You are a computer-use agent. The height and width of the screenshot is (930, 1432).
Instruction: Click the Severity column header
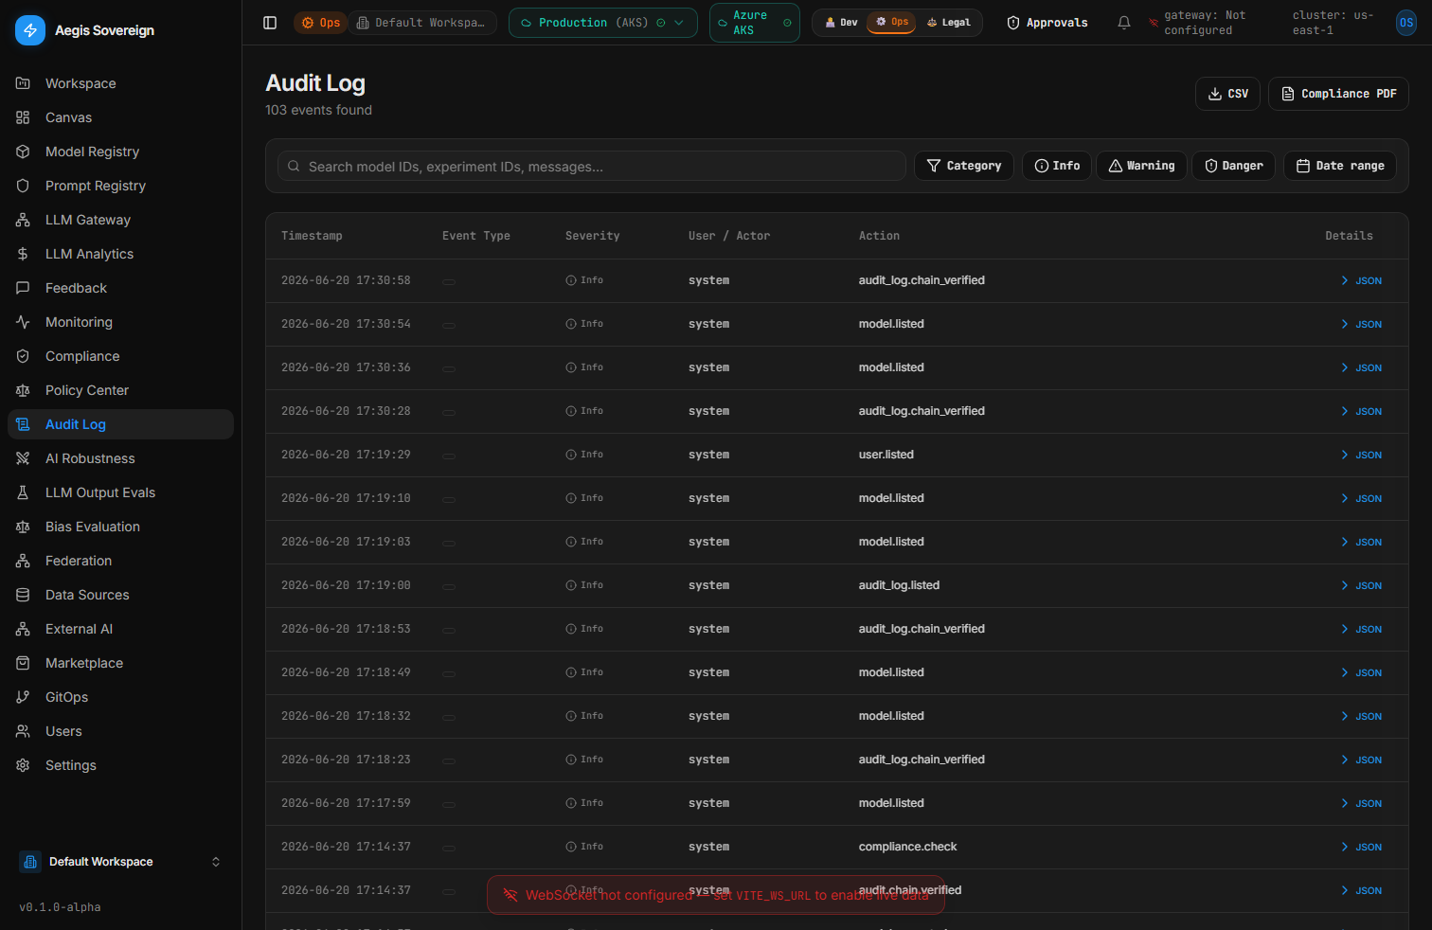point(593,236)
